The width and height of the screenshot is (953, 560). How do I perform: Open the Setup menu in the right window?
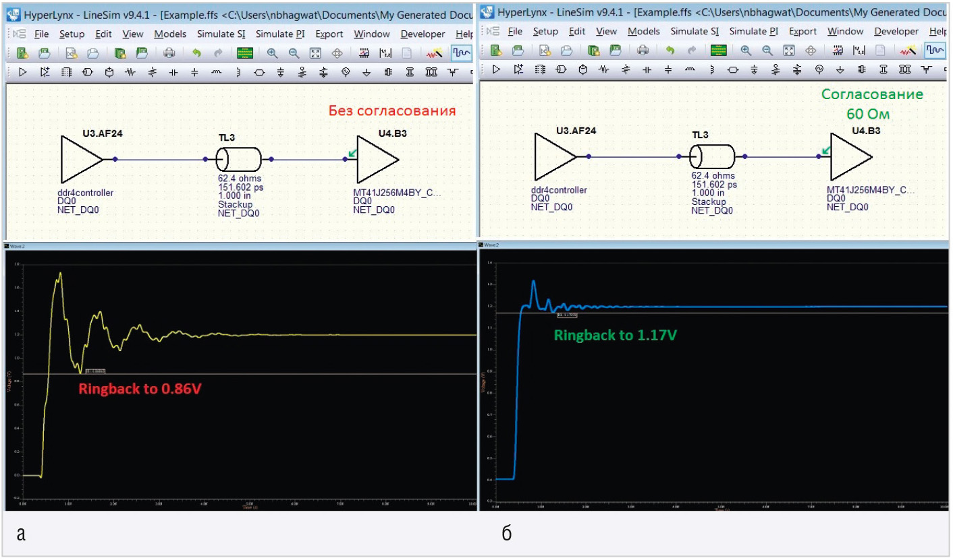tap(546, 31)
